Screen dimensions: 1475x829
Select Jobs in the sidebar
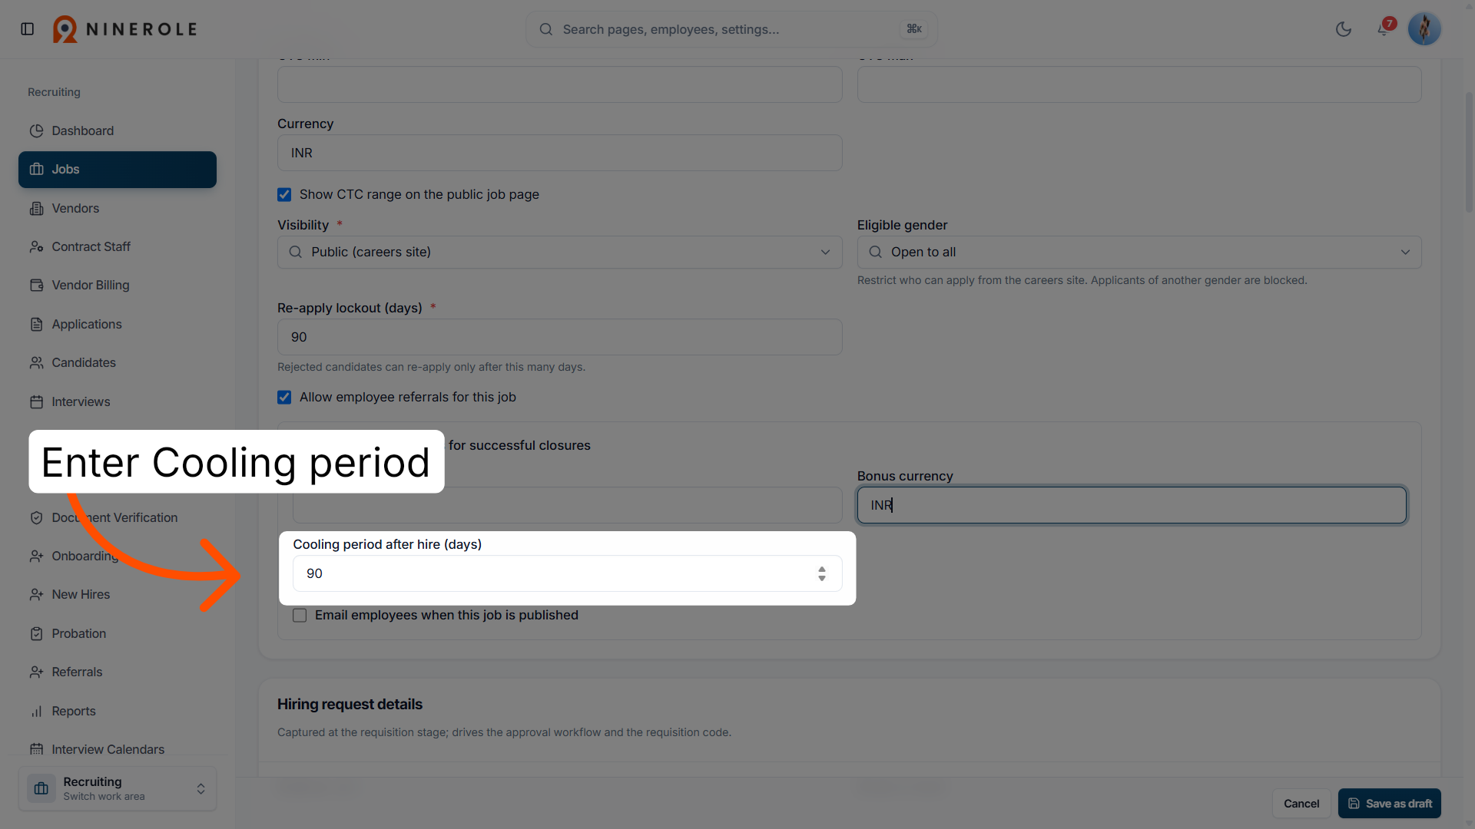118,170
